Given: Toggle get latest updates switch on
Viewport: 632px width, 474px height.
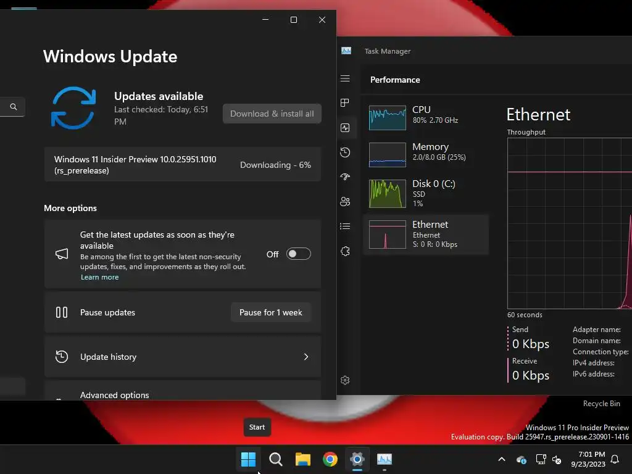Looking at the screenshot, I should point(298,254).
